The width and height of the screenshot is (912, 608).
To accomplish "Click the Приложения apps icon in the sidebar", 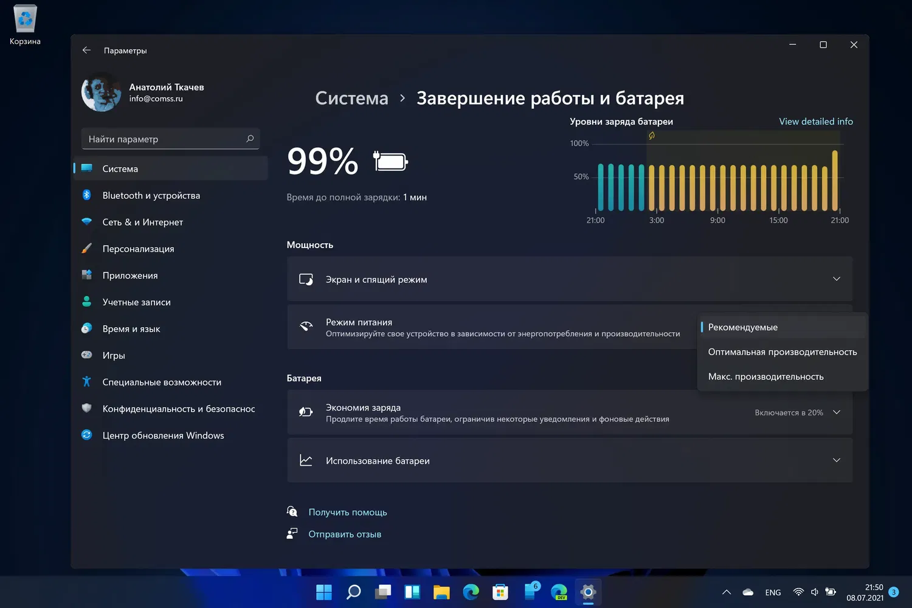I will pyautogui.click(x=87, y=275).
